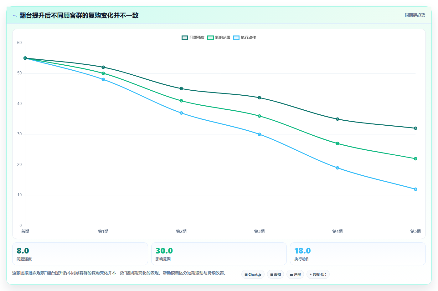
Task: Click the 第1期 x-axis label
Action: pyautogui.click(x=103, y=231)
